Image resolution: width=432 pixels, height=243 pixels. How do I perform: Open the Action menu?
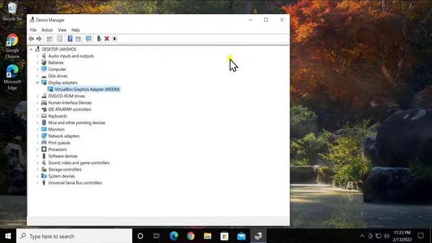(x=47, y=30)
